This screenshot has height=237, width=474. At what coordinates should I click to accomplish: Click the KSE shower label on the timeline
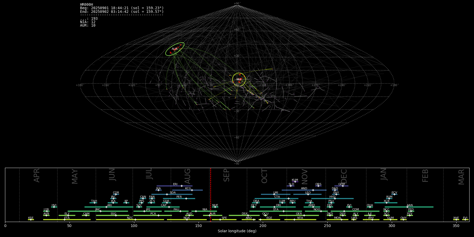[x=31, y=218]
